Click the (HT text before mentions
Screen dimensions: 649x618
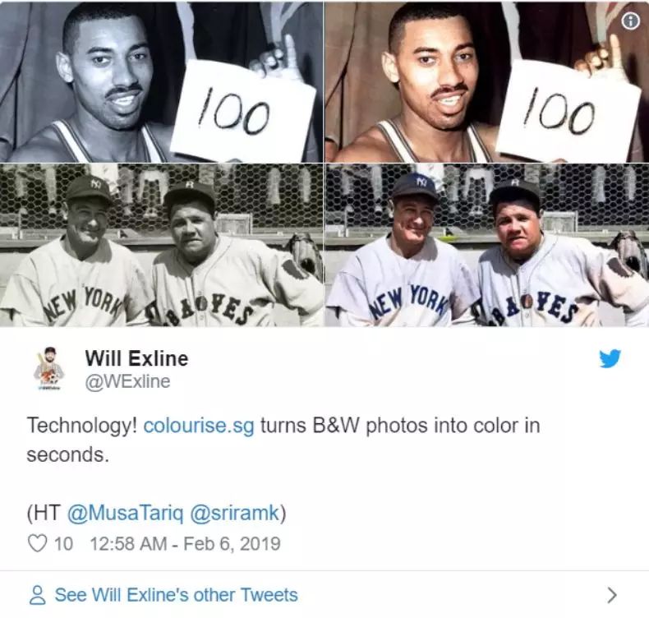[x=44, y=514]
